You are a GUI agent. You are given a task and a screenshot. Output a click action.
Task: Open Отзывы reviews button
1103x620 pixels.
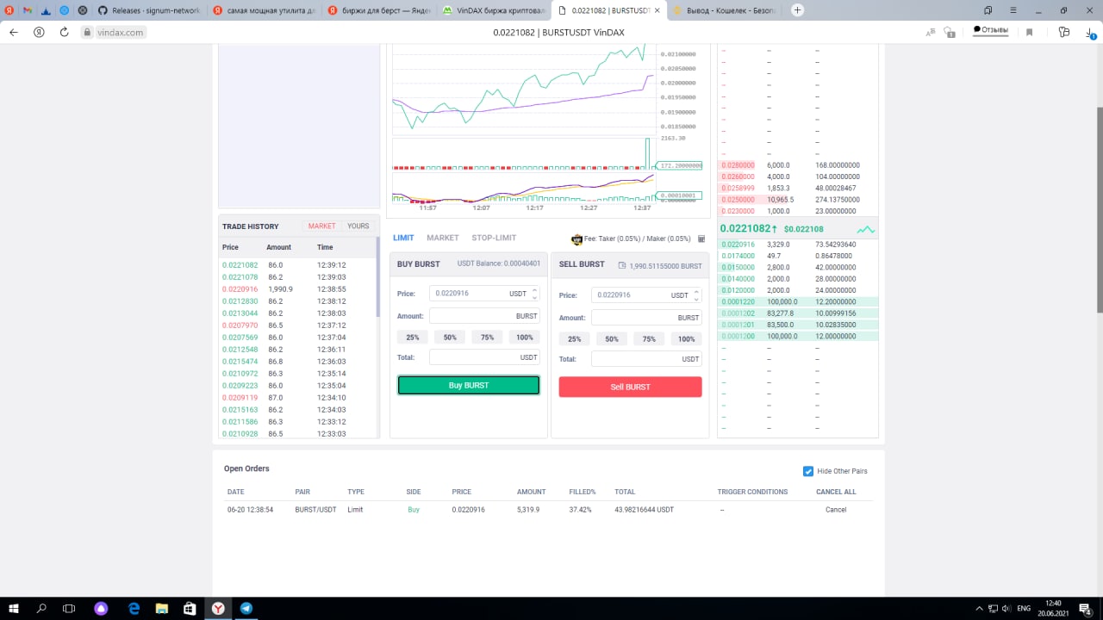(x=991, y=30)
